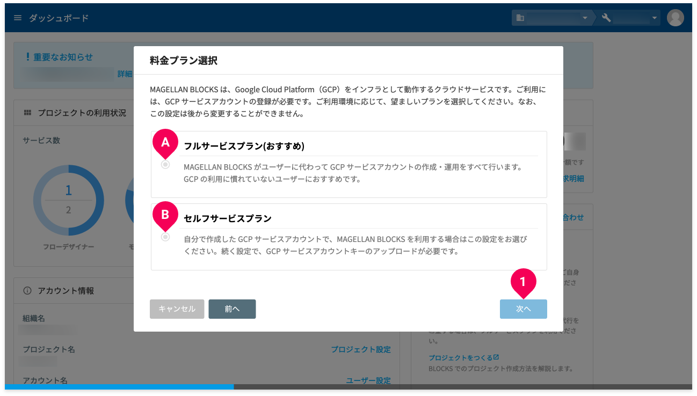The width and height of the screenshot is (697, 396).
Task: Click the wrench project icon
Action: pyautogui.click(x=606, y=18)
